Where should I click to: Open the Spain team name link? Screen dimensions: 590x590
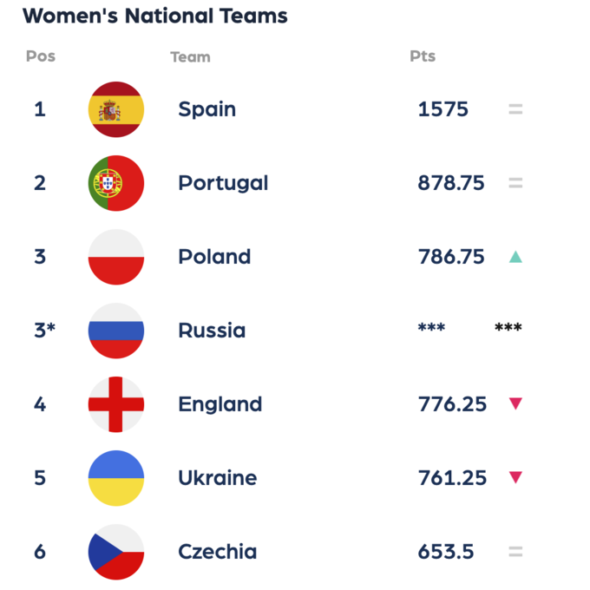click(x=206, y=109)
